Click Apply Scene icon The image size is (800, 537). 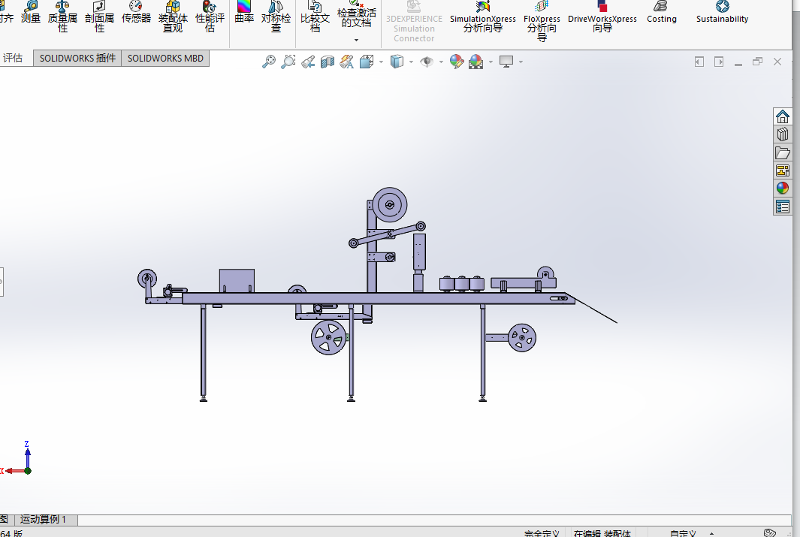476,62
